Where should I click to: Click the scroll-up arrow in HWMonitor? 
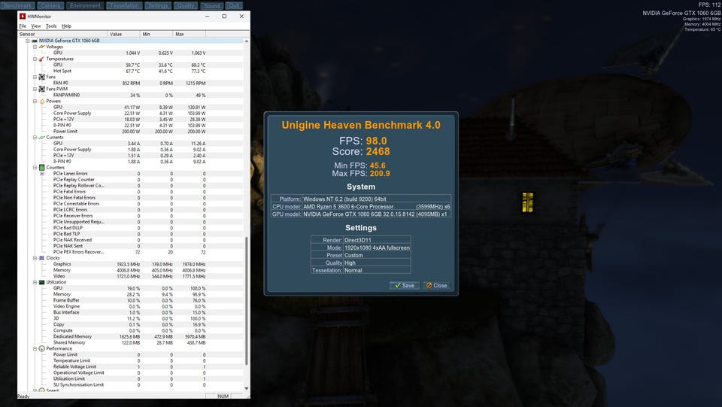click(x=247, y=41)
